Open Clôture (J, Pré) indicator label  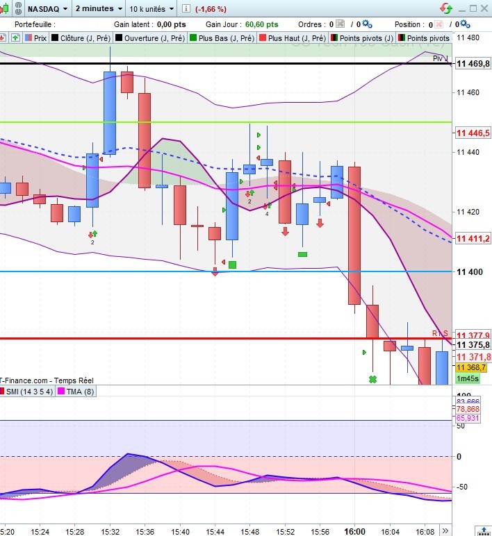[81, 38]
